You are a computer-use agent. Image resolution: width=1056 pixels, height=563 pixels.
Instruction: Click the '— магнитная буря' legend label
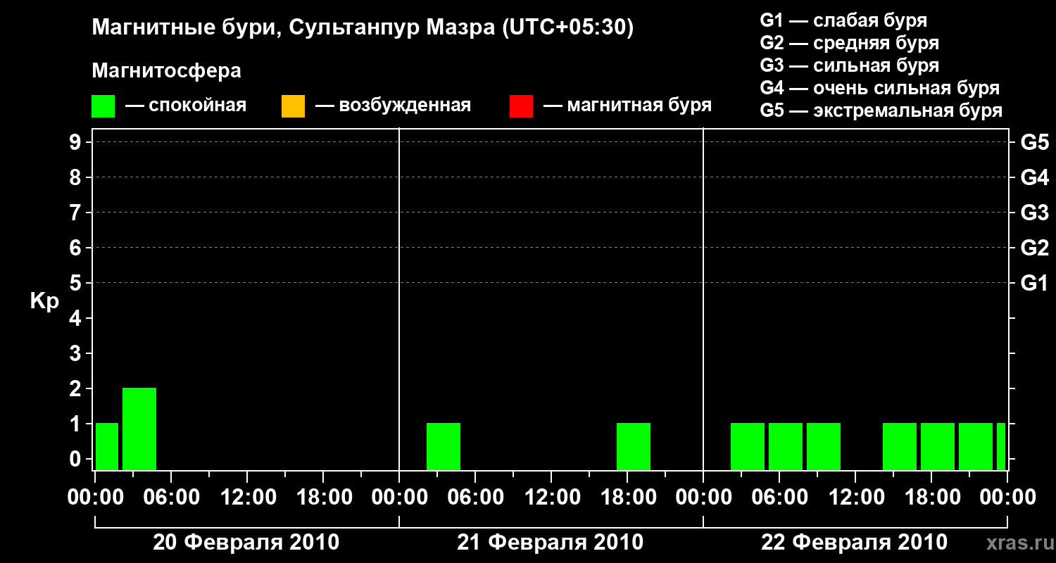click(627, 106)
